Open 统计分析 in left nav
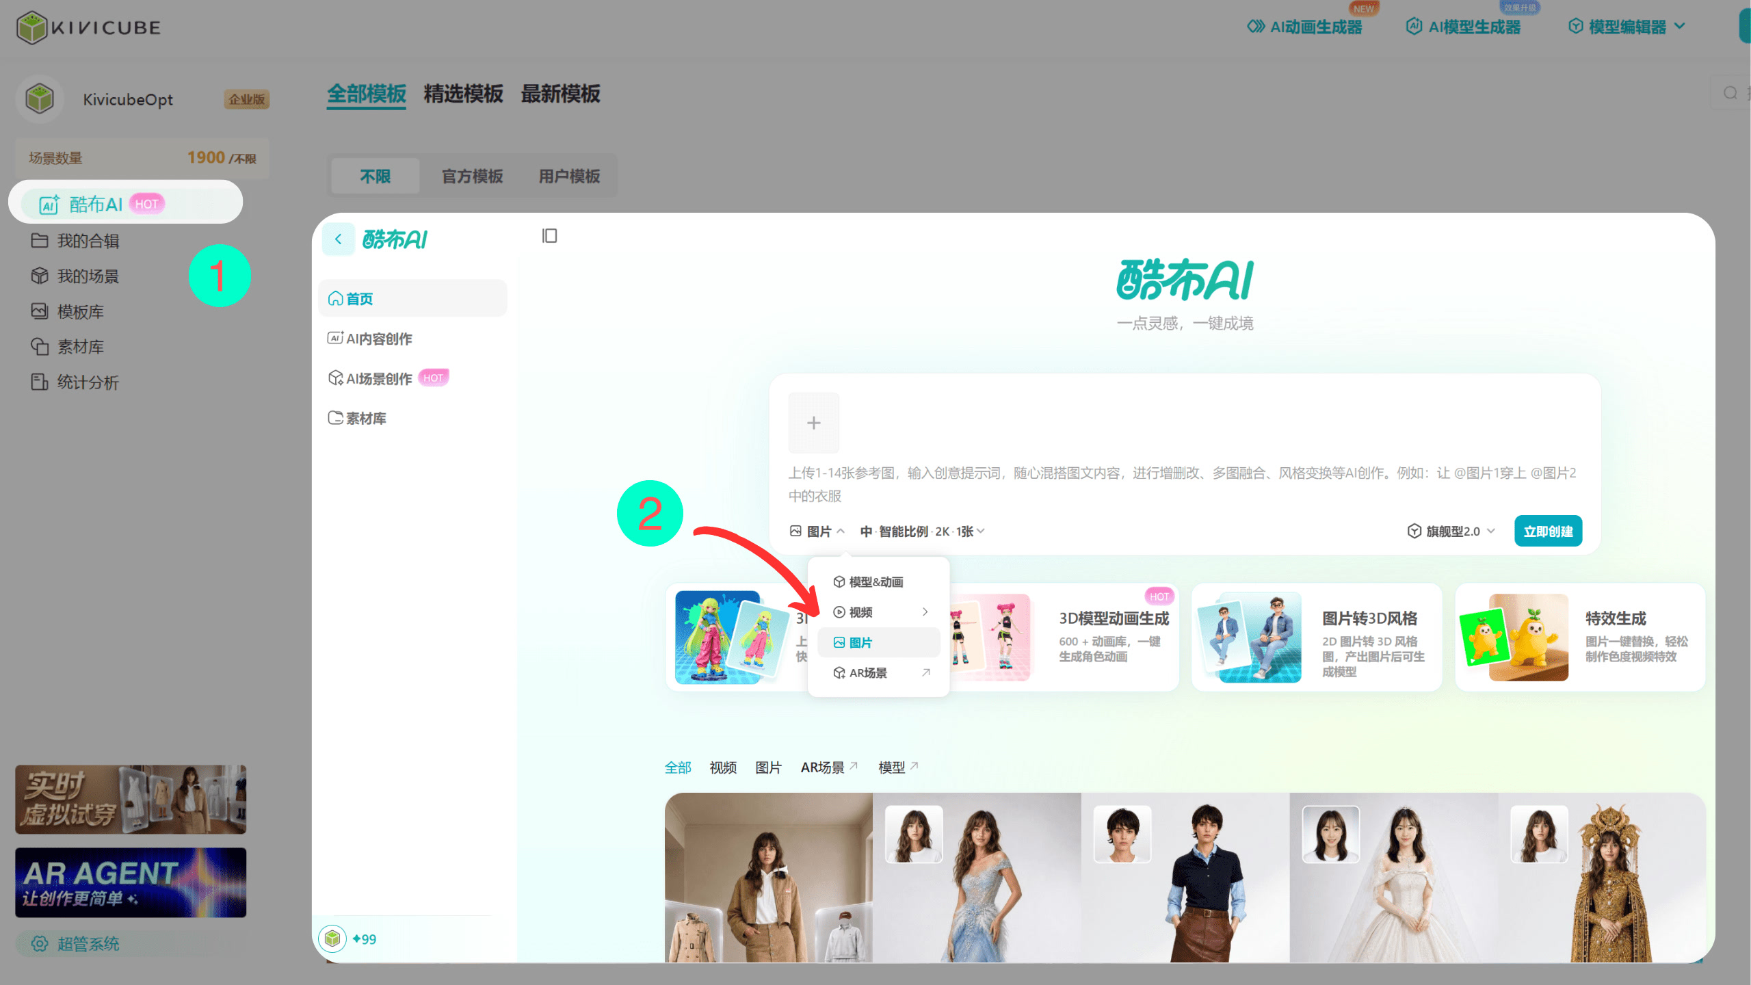This screenshot has width=1751, height=985. pyautogui.click(x=75, y=382)
